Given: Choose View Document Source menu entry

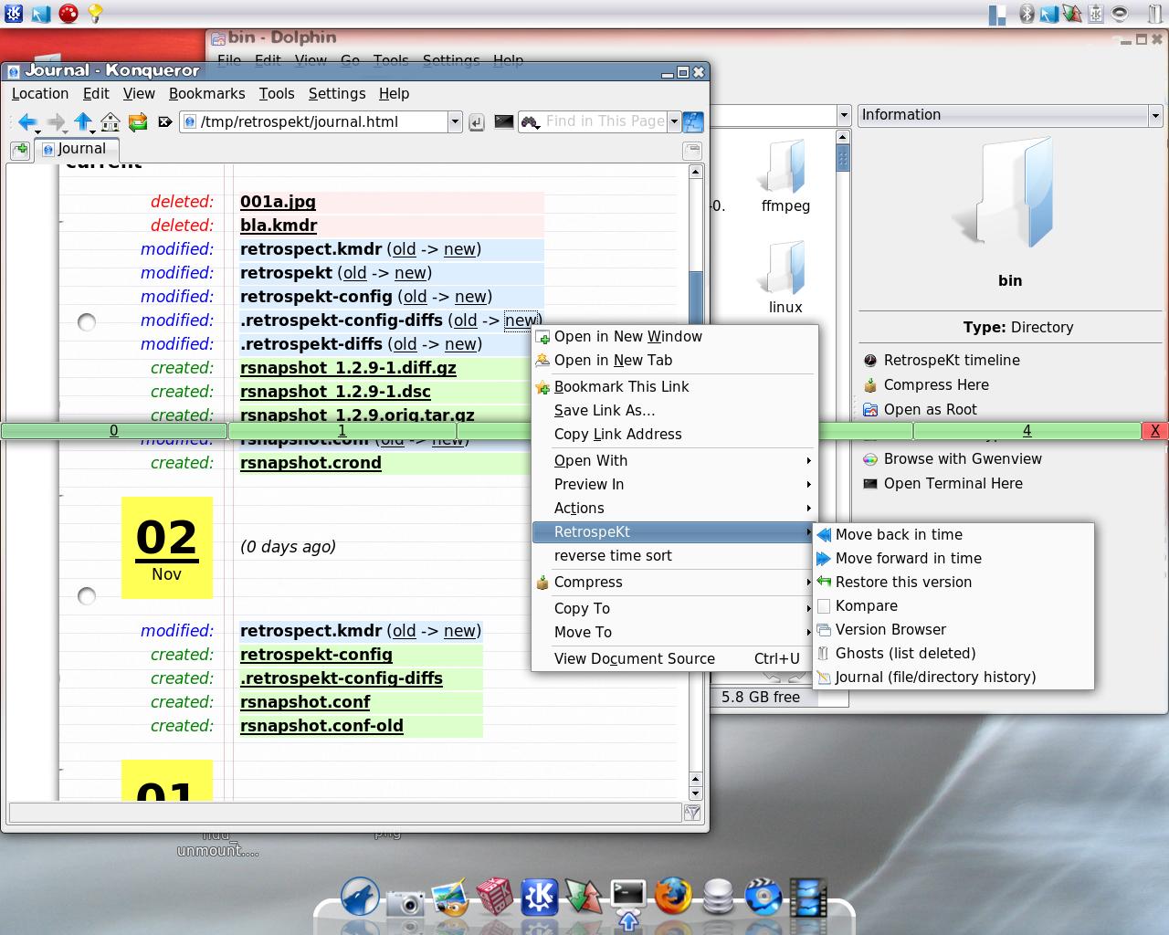Looking at the screenshot, I should click(674, 659).
